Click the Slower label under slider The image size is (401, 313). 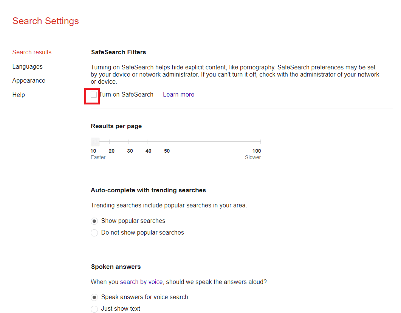click(253, 157)
